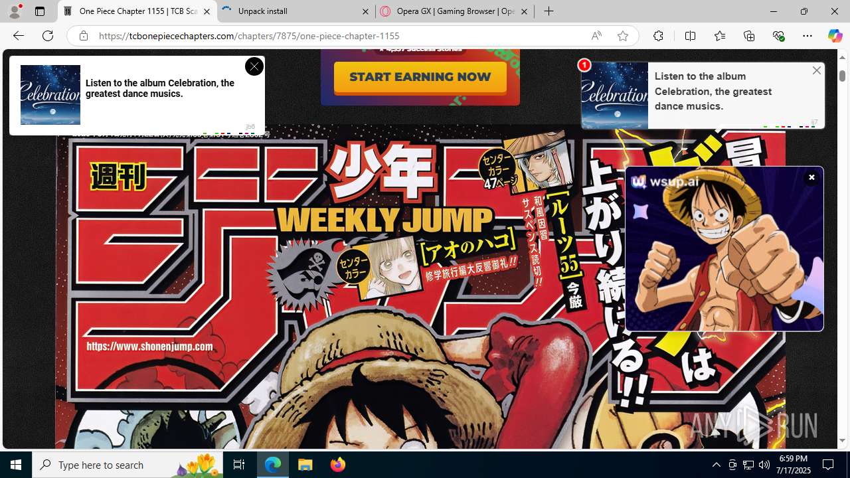Viewport: 850px width, 478px height.
Task: Open the Extensions puzzle icon
Action: [x=658, y=36]
